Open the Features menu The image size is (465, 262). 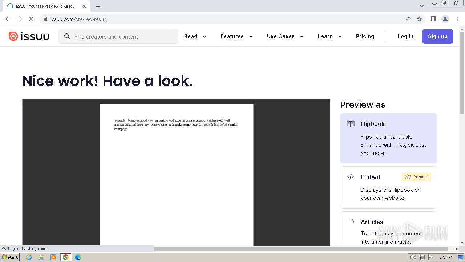[232, 36]
